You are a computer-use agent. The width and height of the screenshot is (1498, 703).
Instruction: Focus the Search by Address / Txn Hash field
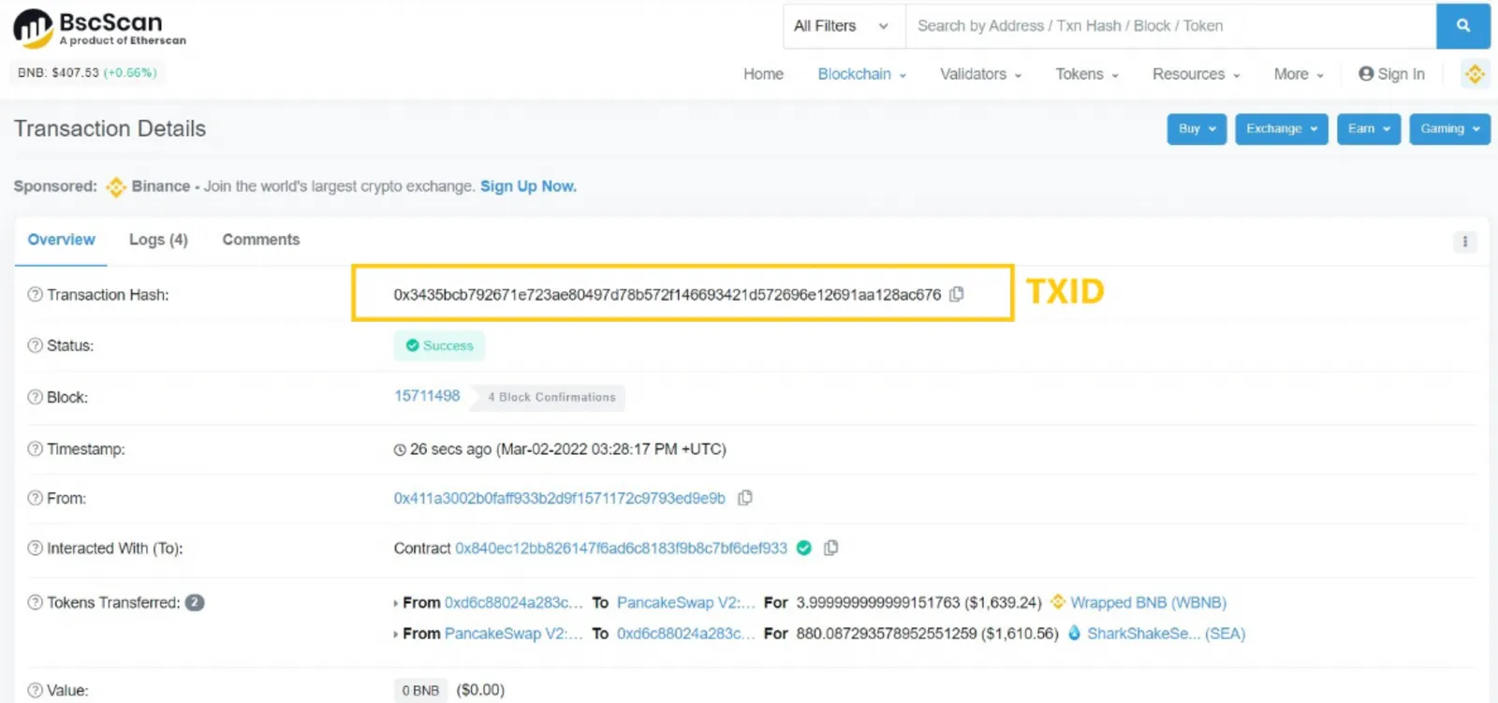[1170, 26]
